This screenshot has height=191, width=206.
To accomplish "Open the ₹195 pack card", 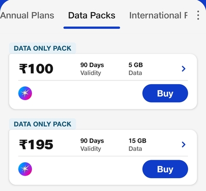I will point(103,157).
